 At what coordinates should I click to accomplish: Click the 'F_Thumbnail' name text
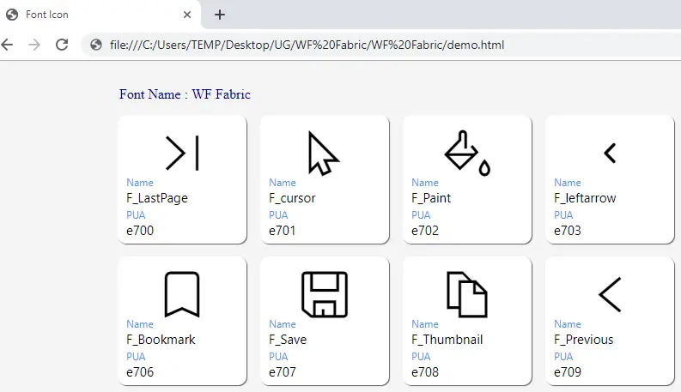(x=447, y=340)
